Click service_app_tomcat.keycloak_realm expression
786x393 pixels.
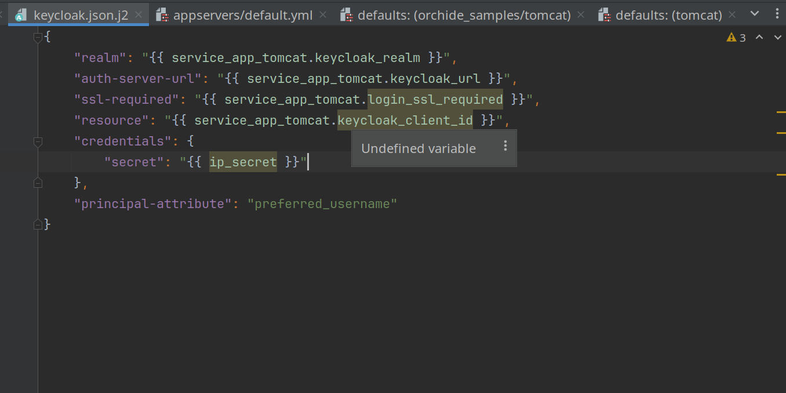coord(296,58)
